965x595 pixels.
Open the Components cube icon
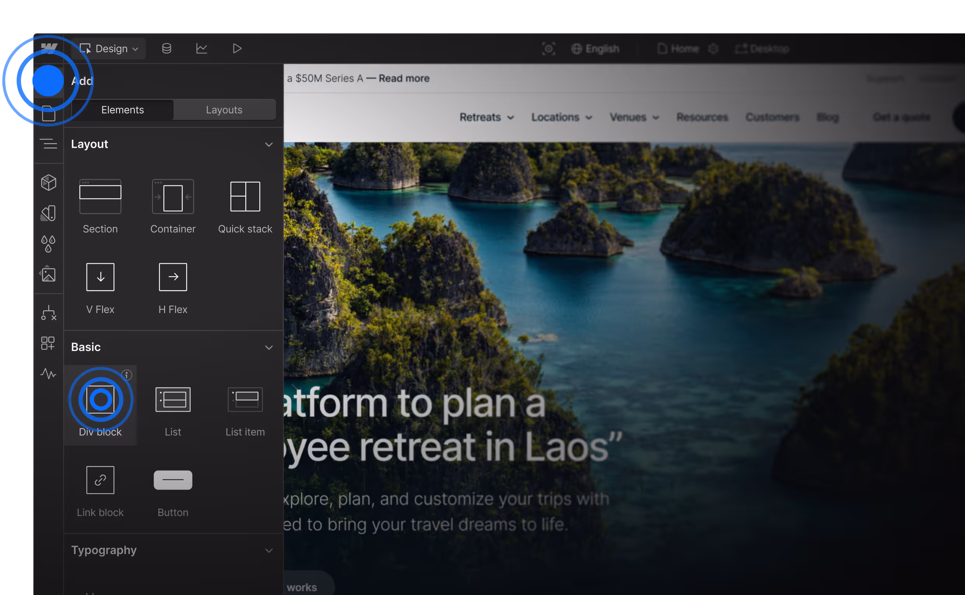(49, 183)
